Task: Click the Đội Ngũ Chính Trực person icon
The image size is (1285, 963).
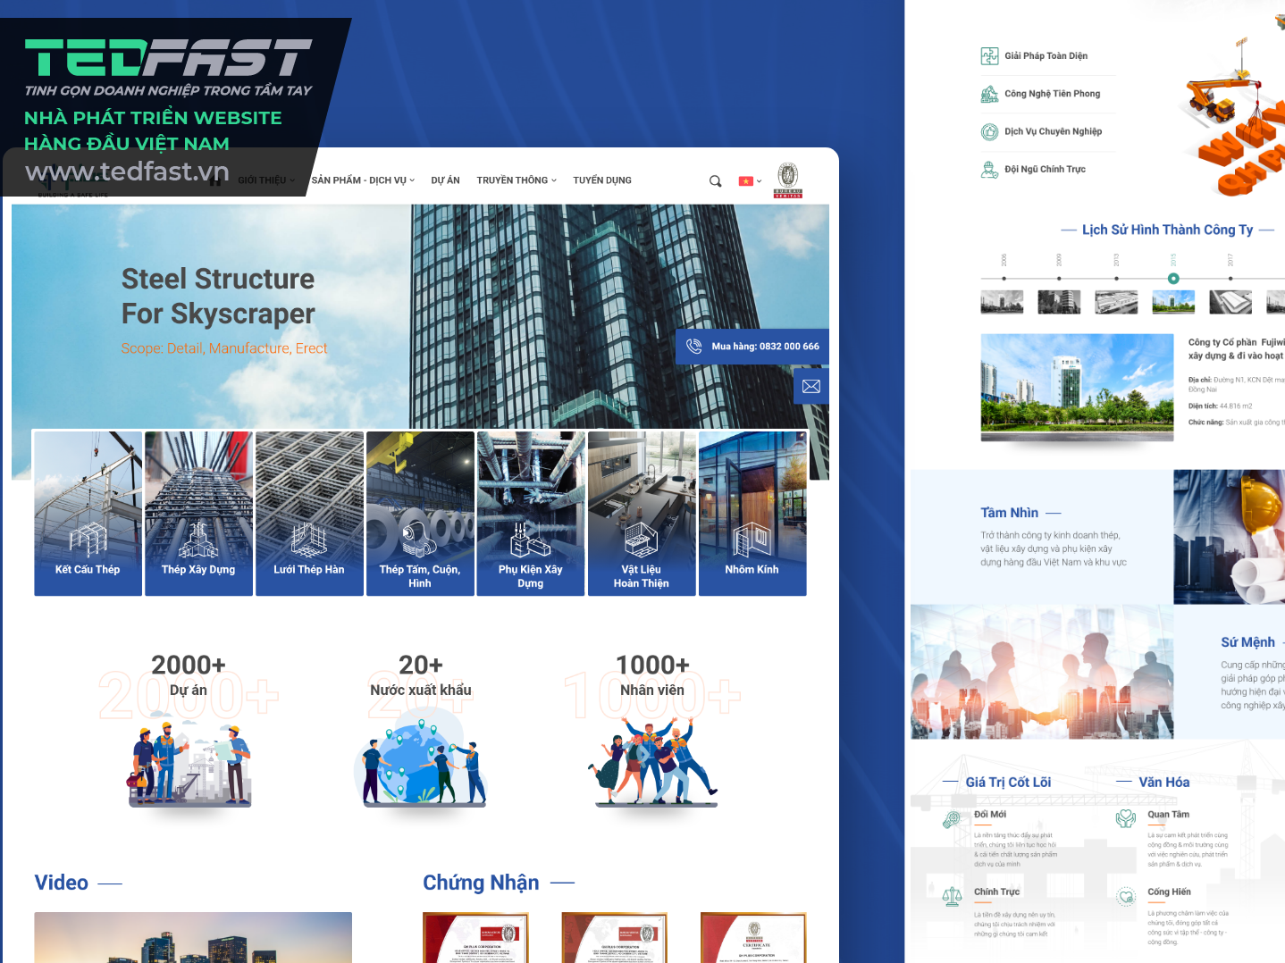Action: pos(989,170)
